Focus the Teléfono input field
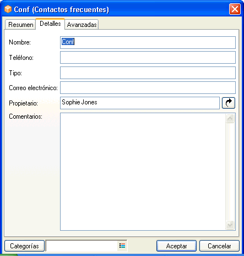244x256 pixels. 148,58
